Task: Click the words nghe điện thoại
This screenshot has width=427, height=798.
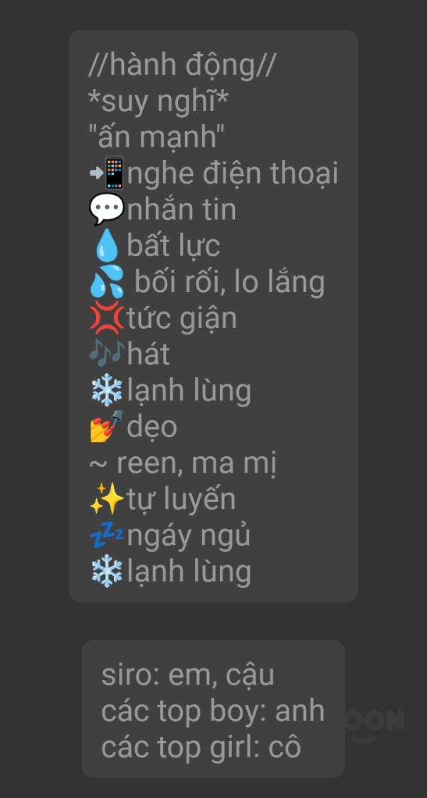Action: pyautogui.click(x=233, y=174)
